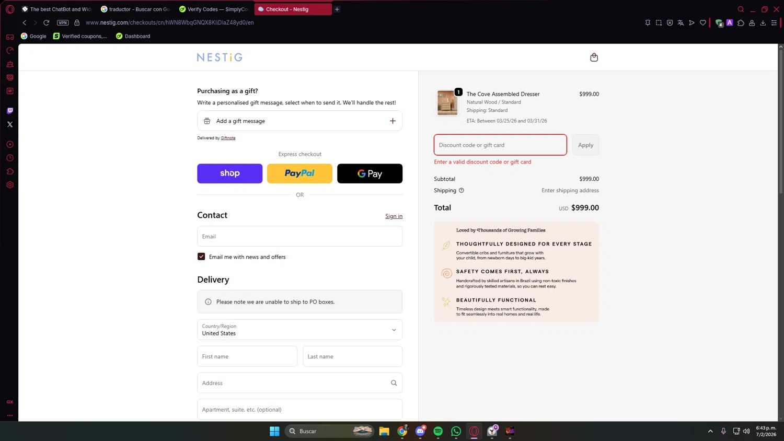
Task: Open the downloads icon
Action: pyautogui.click(x=763, y=23)
